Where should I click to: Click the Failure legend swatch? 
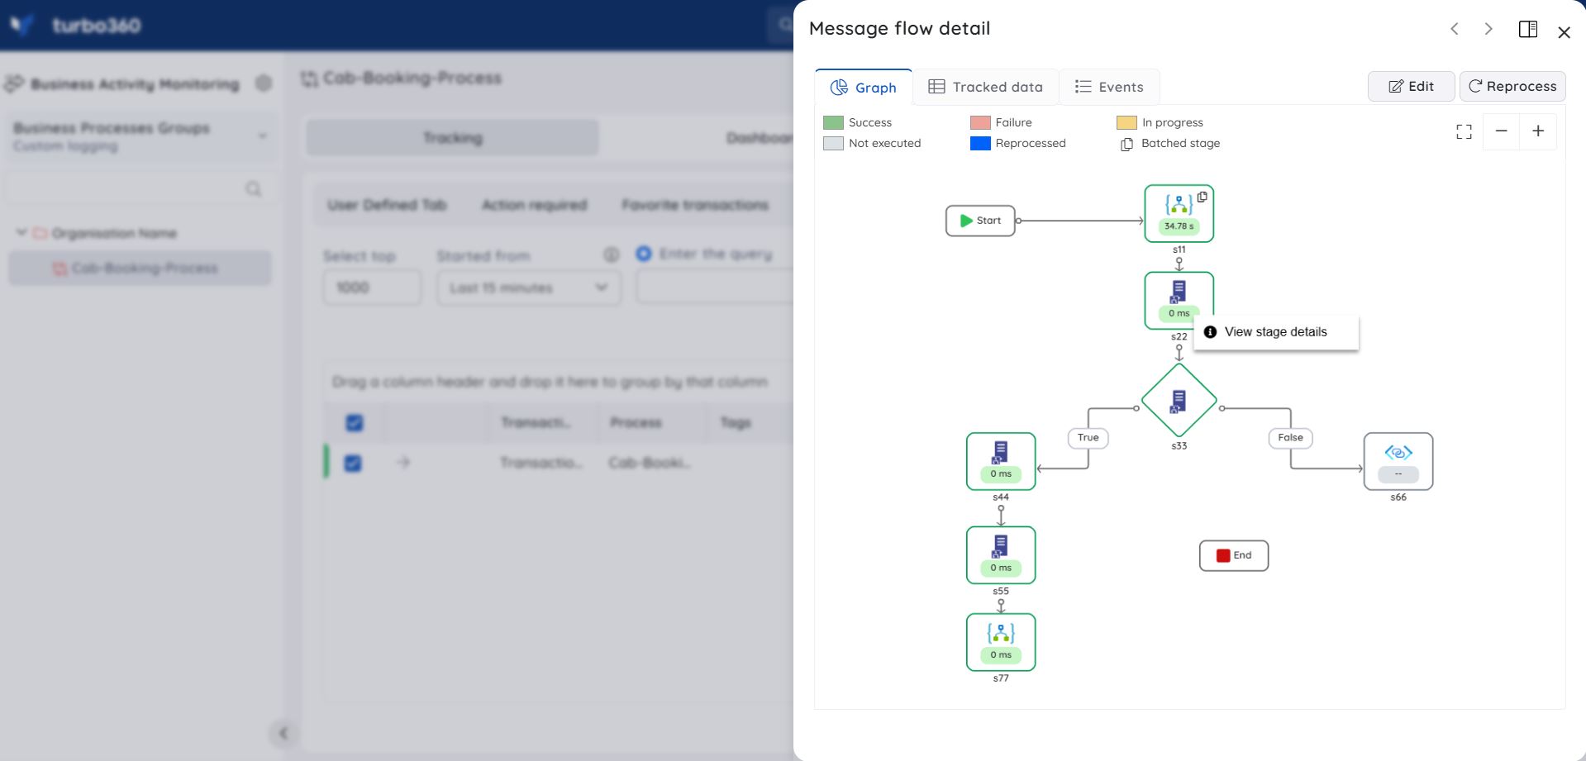pos(980,122)
